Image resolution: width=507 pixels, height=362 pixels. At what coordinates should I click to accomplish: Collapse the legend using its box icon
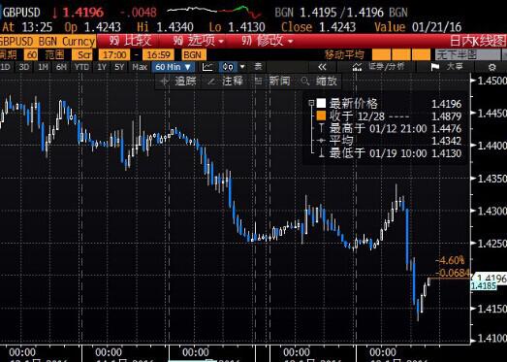pos(311,103)
